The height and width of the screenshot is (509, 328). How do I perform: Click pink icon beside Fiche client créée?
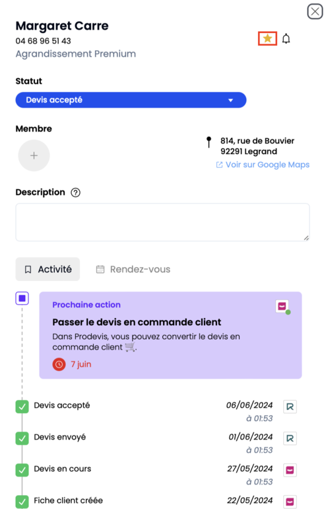pos(290,502)
